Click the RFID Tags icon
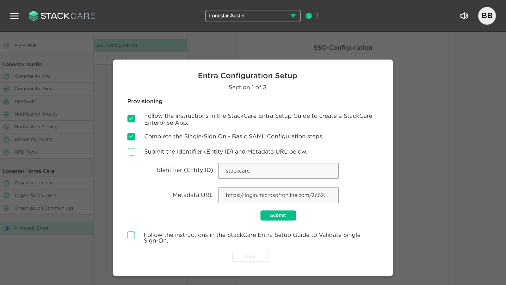506x285 pixels. pos(6,152)
